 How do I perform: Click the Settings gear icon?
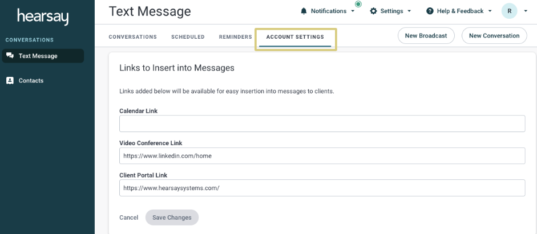pyautogui.click(x=373, y=11)
